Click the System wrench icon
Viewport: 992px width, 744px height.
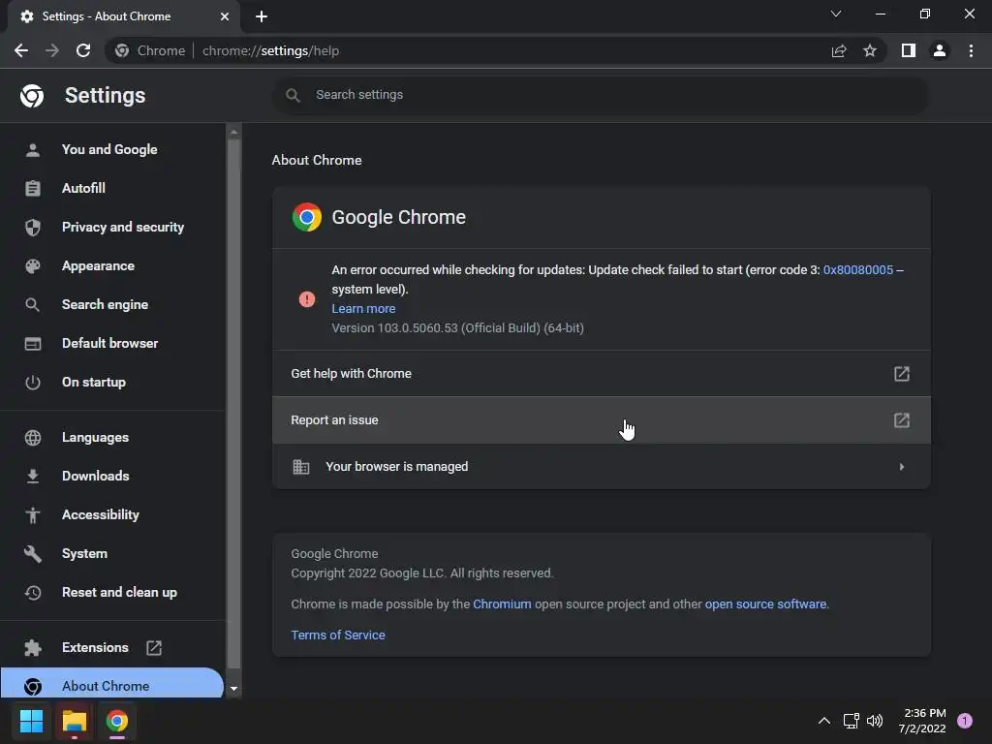pos(33,553)
